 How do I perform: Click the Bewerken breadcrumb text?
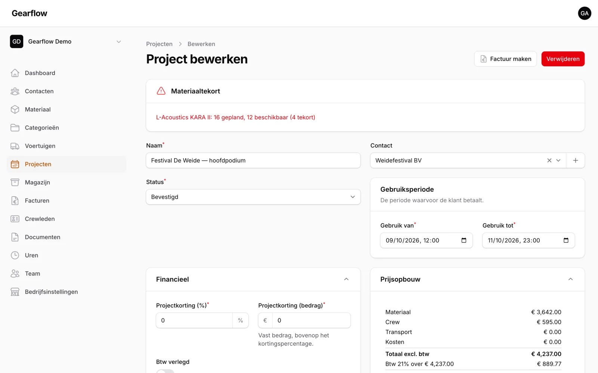click(x=201, y=44)
